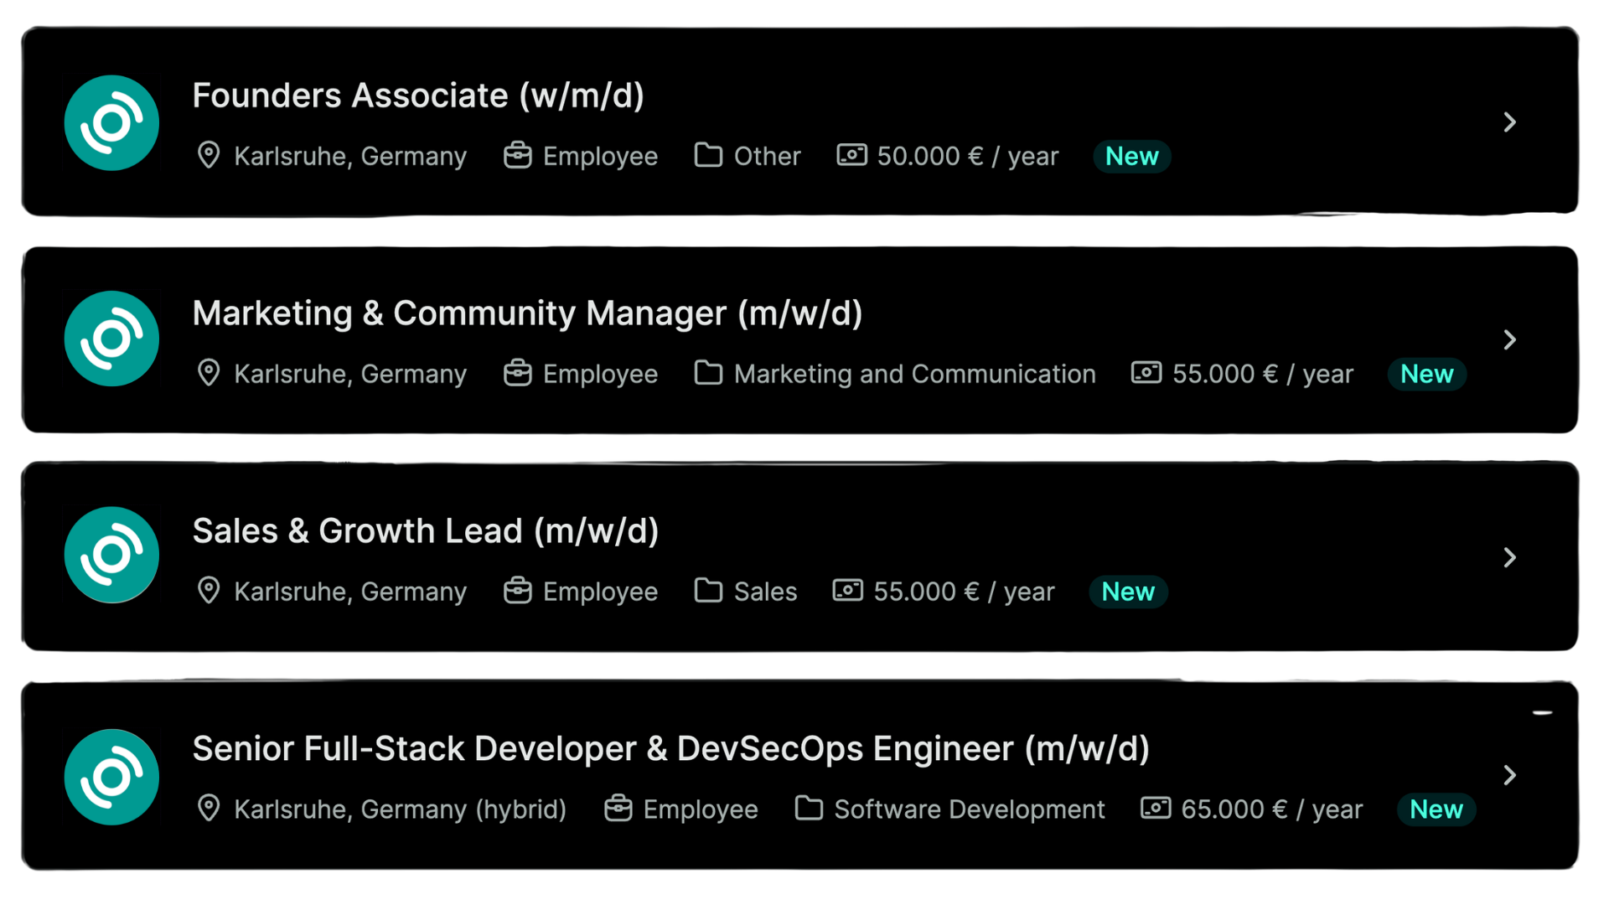
Task: Click the New badge on Founders Associate
Action: coord(1131,157)
